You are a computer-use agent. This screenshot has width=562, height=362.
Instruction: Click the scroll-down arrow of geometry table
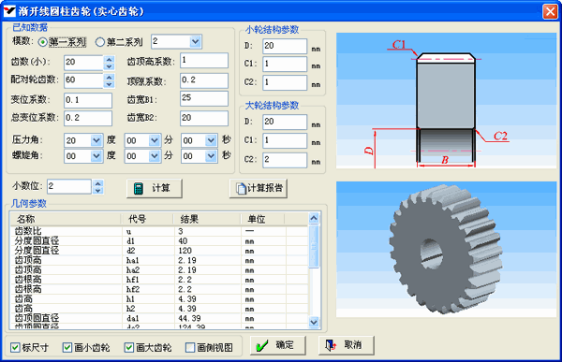pos(314,323)
